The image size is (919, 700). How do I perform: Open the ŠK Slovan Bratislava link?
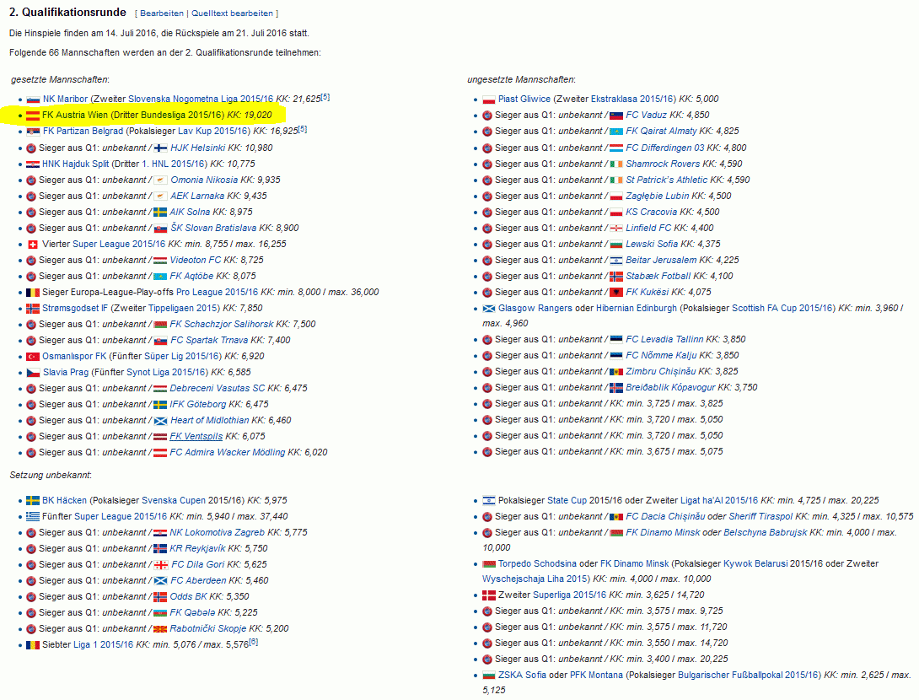(213, 228)
